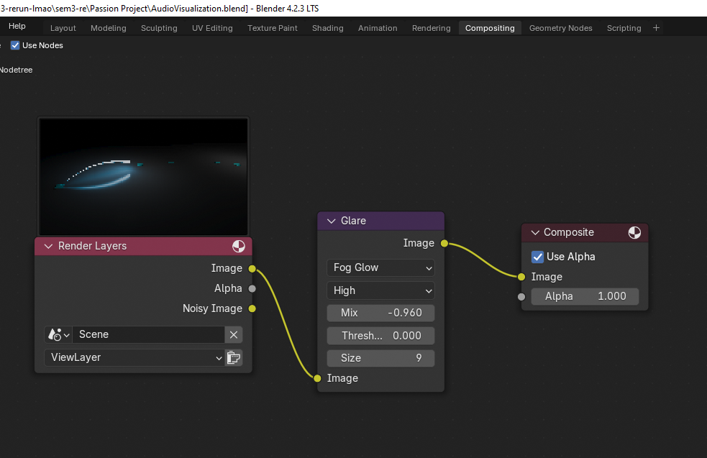The height and width of the screenshot is (458, 707).
Task: Click the Mix slider in Glare node
Action: click(x=380, y=313)
